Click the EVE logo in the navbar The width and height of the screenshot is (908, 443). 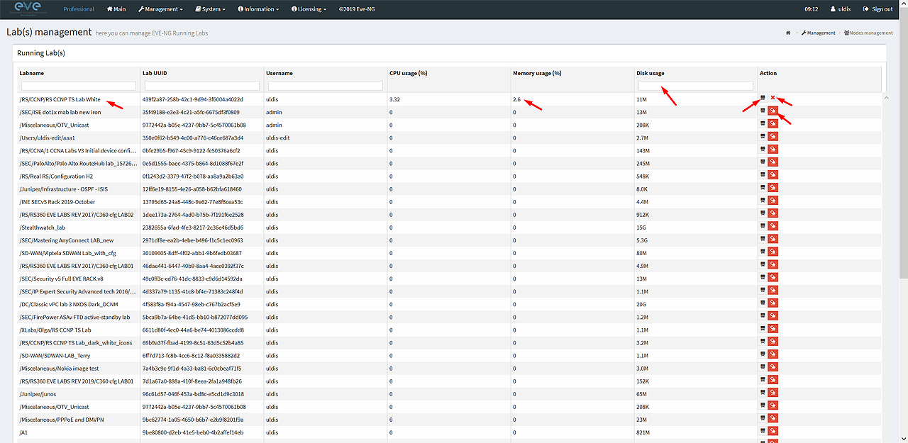[x=27, y=9]
